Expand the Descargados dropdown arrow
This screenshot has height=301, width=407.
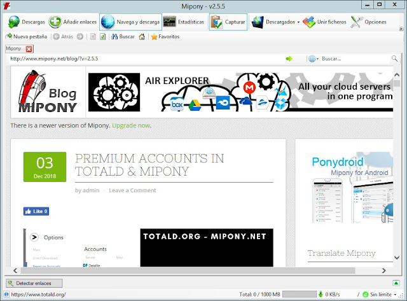pos(298,22)
